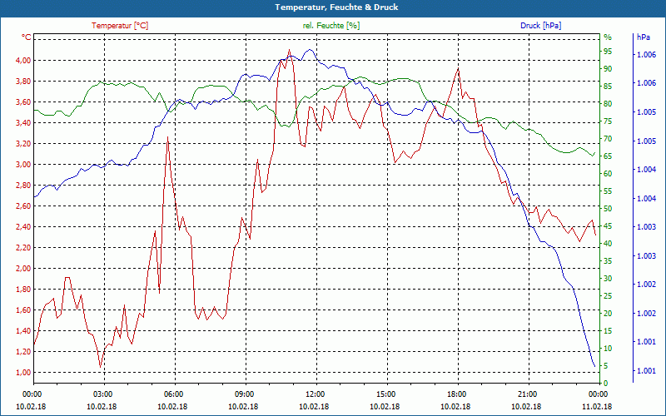
Task: Click the '10' value on the humidity axis
Action: tap(608, 349)
